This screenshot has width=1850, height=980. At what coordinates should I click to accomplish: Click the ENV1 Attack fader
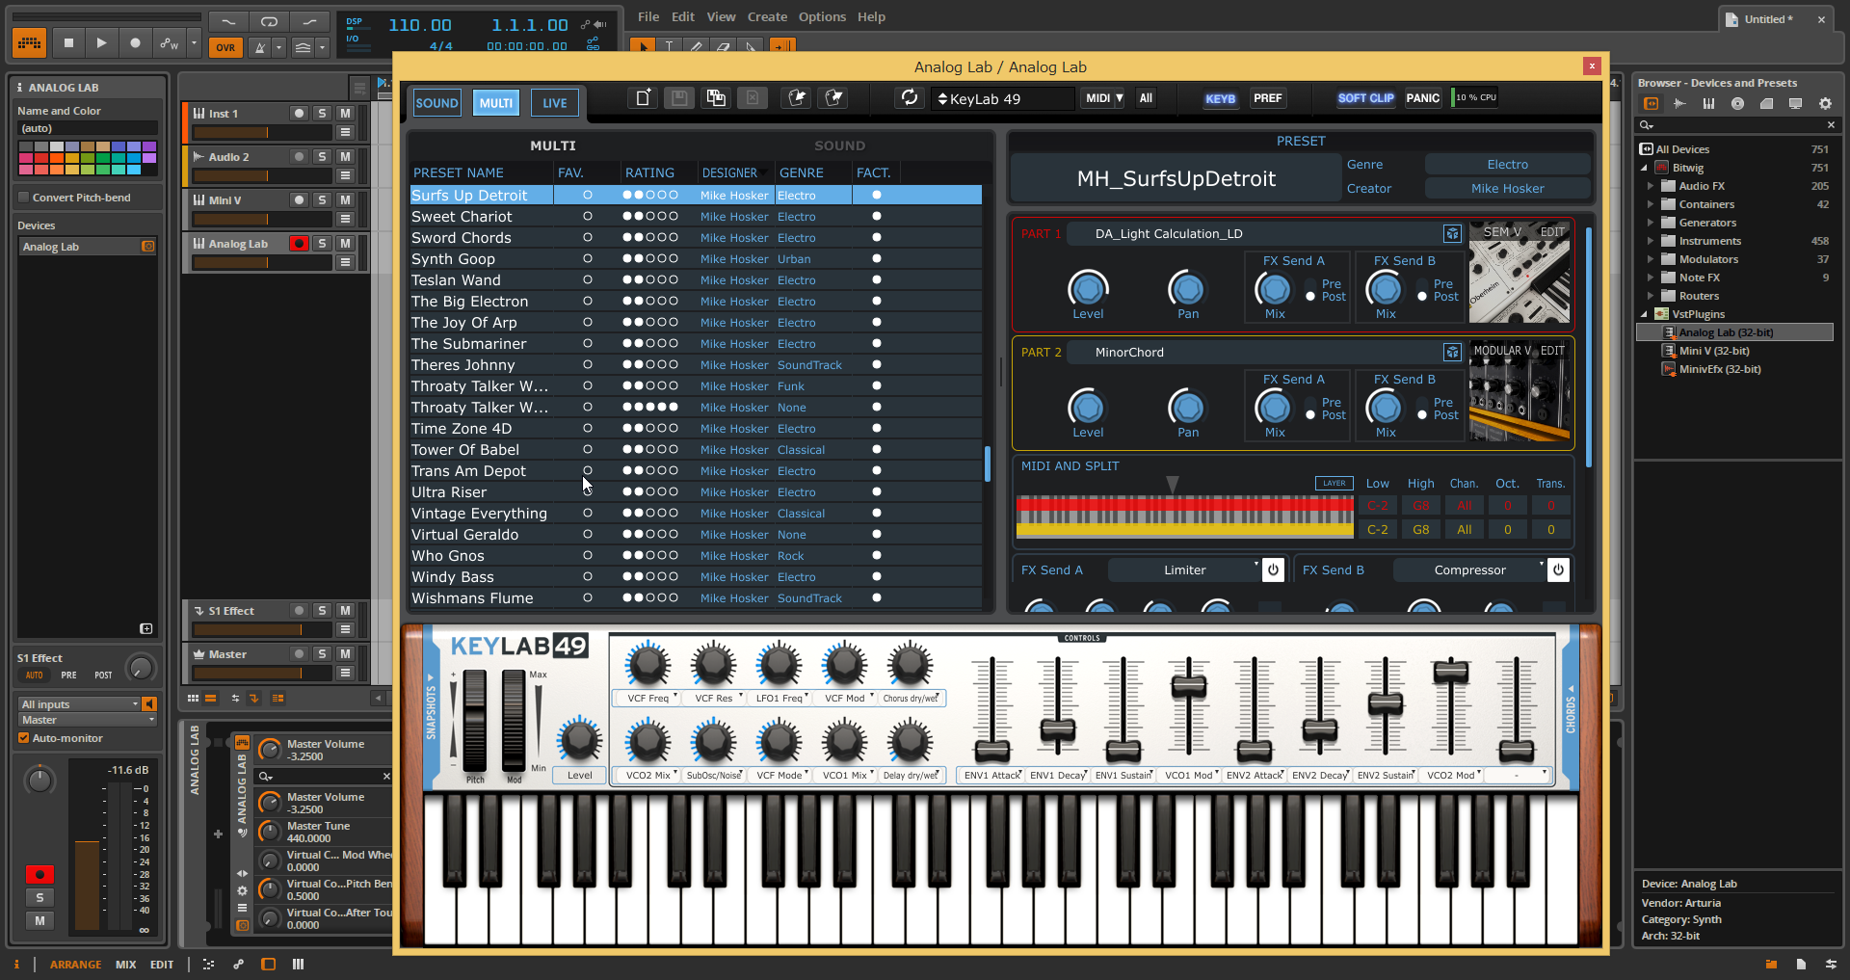(991, 750)
